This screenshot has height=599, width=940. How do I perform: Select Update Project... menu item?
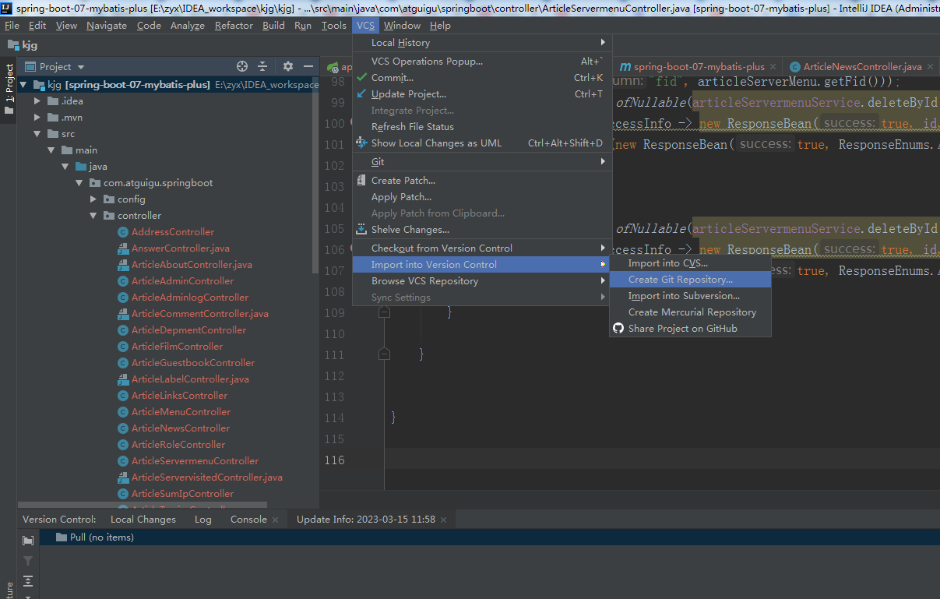coord(482,94)
